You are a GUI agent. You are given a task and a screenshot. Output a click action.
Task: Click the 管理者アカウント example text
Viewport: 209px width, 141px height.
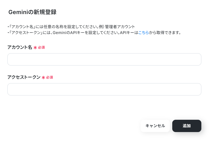(x=120, y=27)
